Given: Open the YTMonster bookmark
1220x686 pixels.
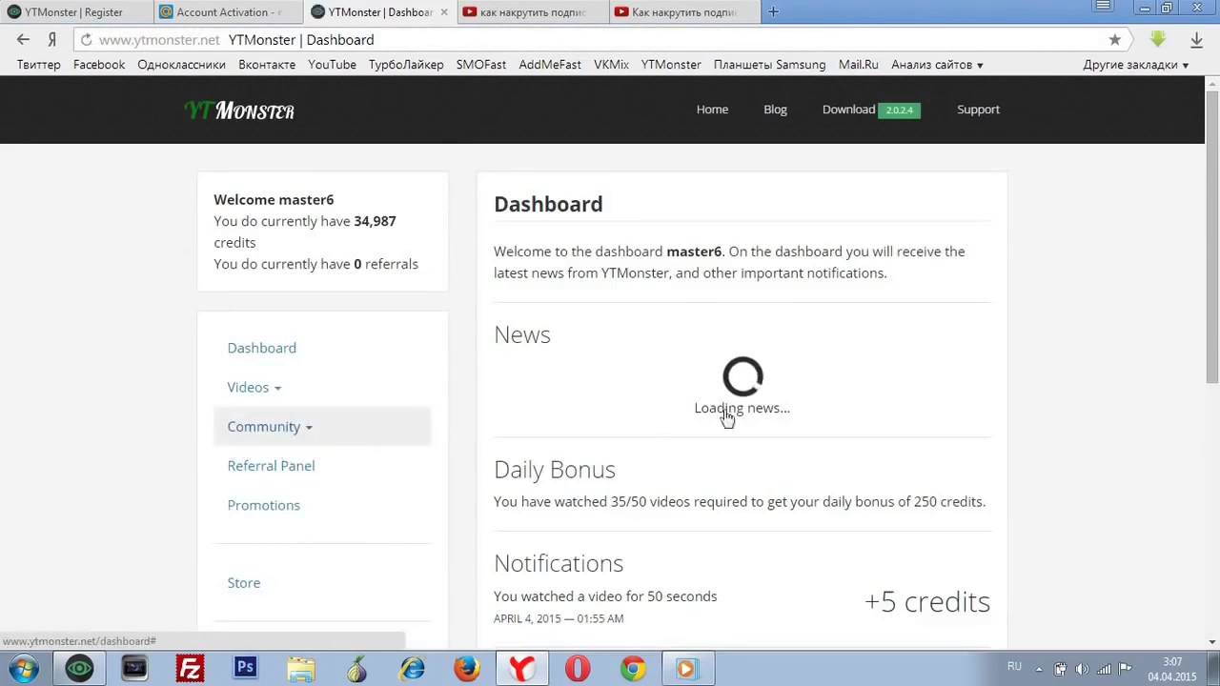Looking at the screenshot, I should (x=671, y=65).
